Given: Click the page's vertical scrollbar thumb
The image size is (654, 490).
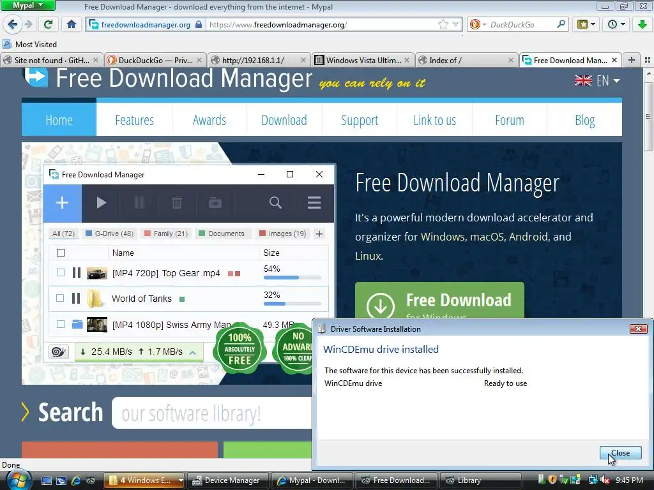Looking at the screenshot, I should [648, 117].
